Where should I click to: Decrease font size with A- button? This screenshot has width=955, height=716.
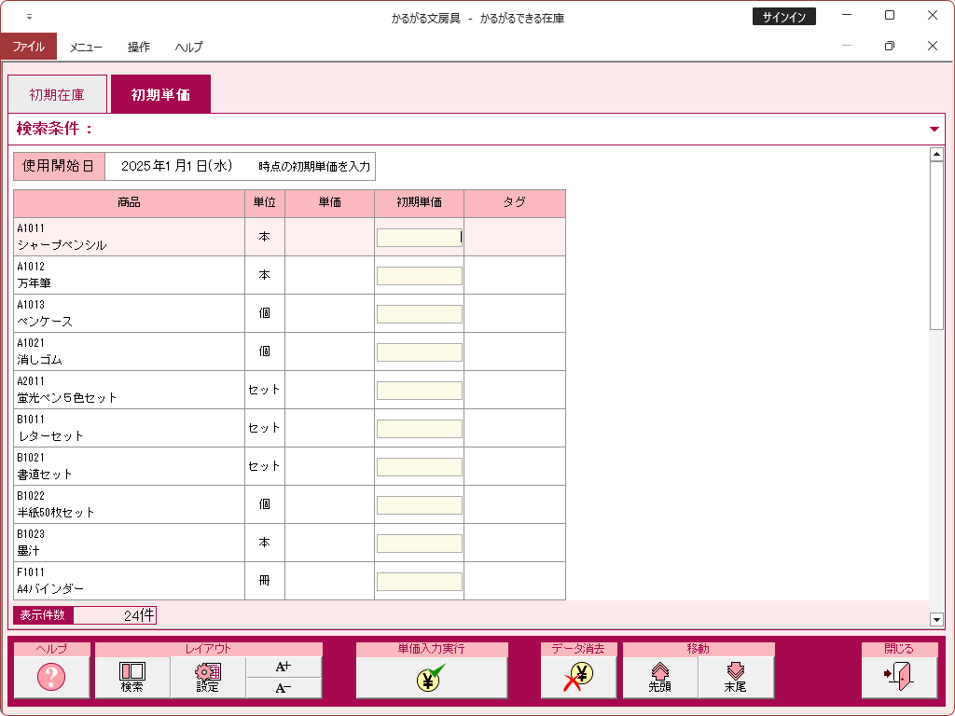[x=284, y=688]
